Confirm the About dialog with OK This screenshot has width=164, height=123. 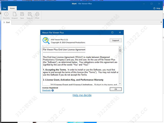116,89
